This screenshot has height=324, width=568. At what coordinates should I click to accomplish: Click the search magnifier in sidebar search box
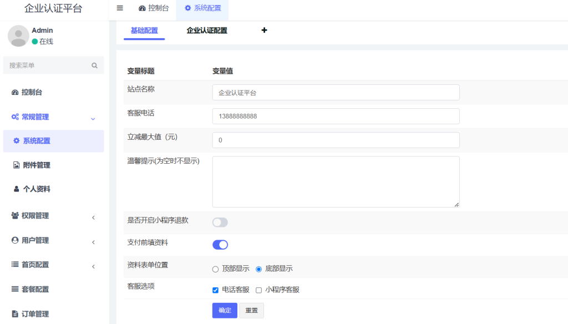[x=93, y=65]
